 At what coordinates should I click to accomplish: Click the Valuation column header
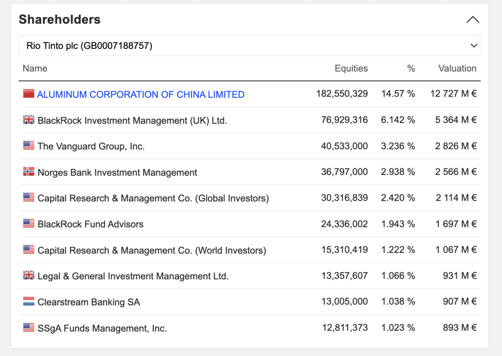[457, 69]
